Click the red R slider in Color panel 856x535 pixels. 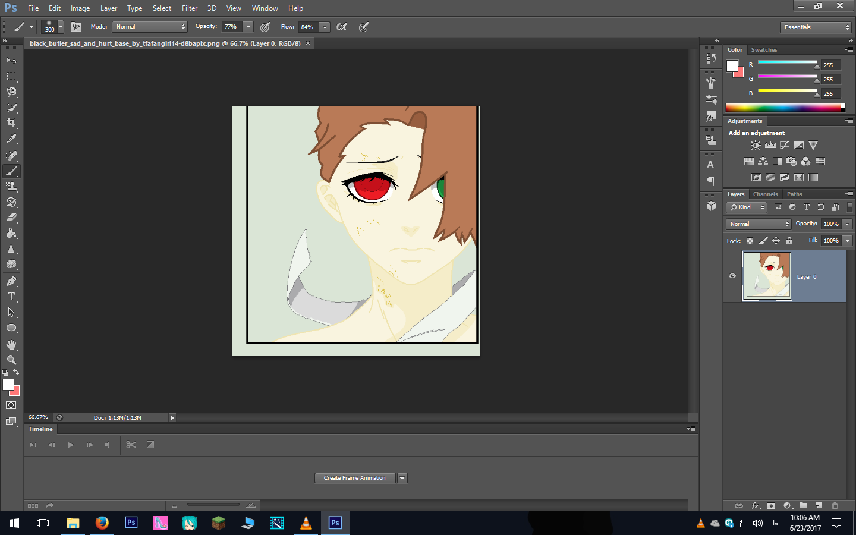(788, 62)
